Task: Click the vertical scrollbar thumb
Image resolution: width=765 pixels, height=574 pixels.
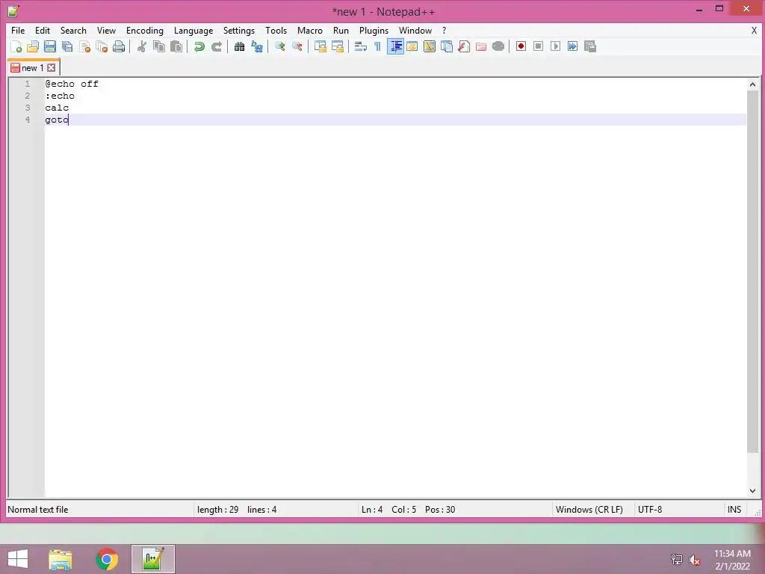Action: click(x=752, y=271)
